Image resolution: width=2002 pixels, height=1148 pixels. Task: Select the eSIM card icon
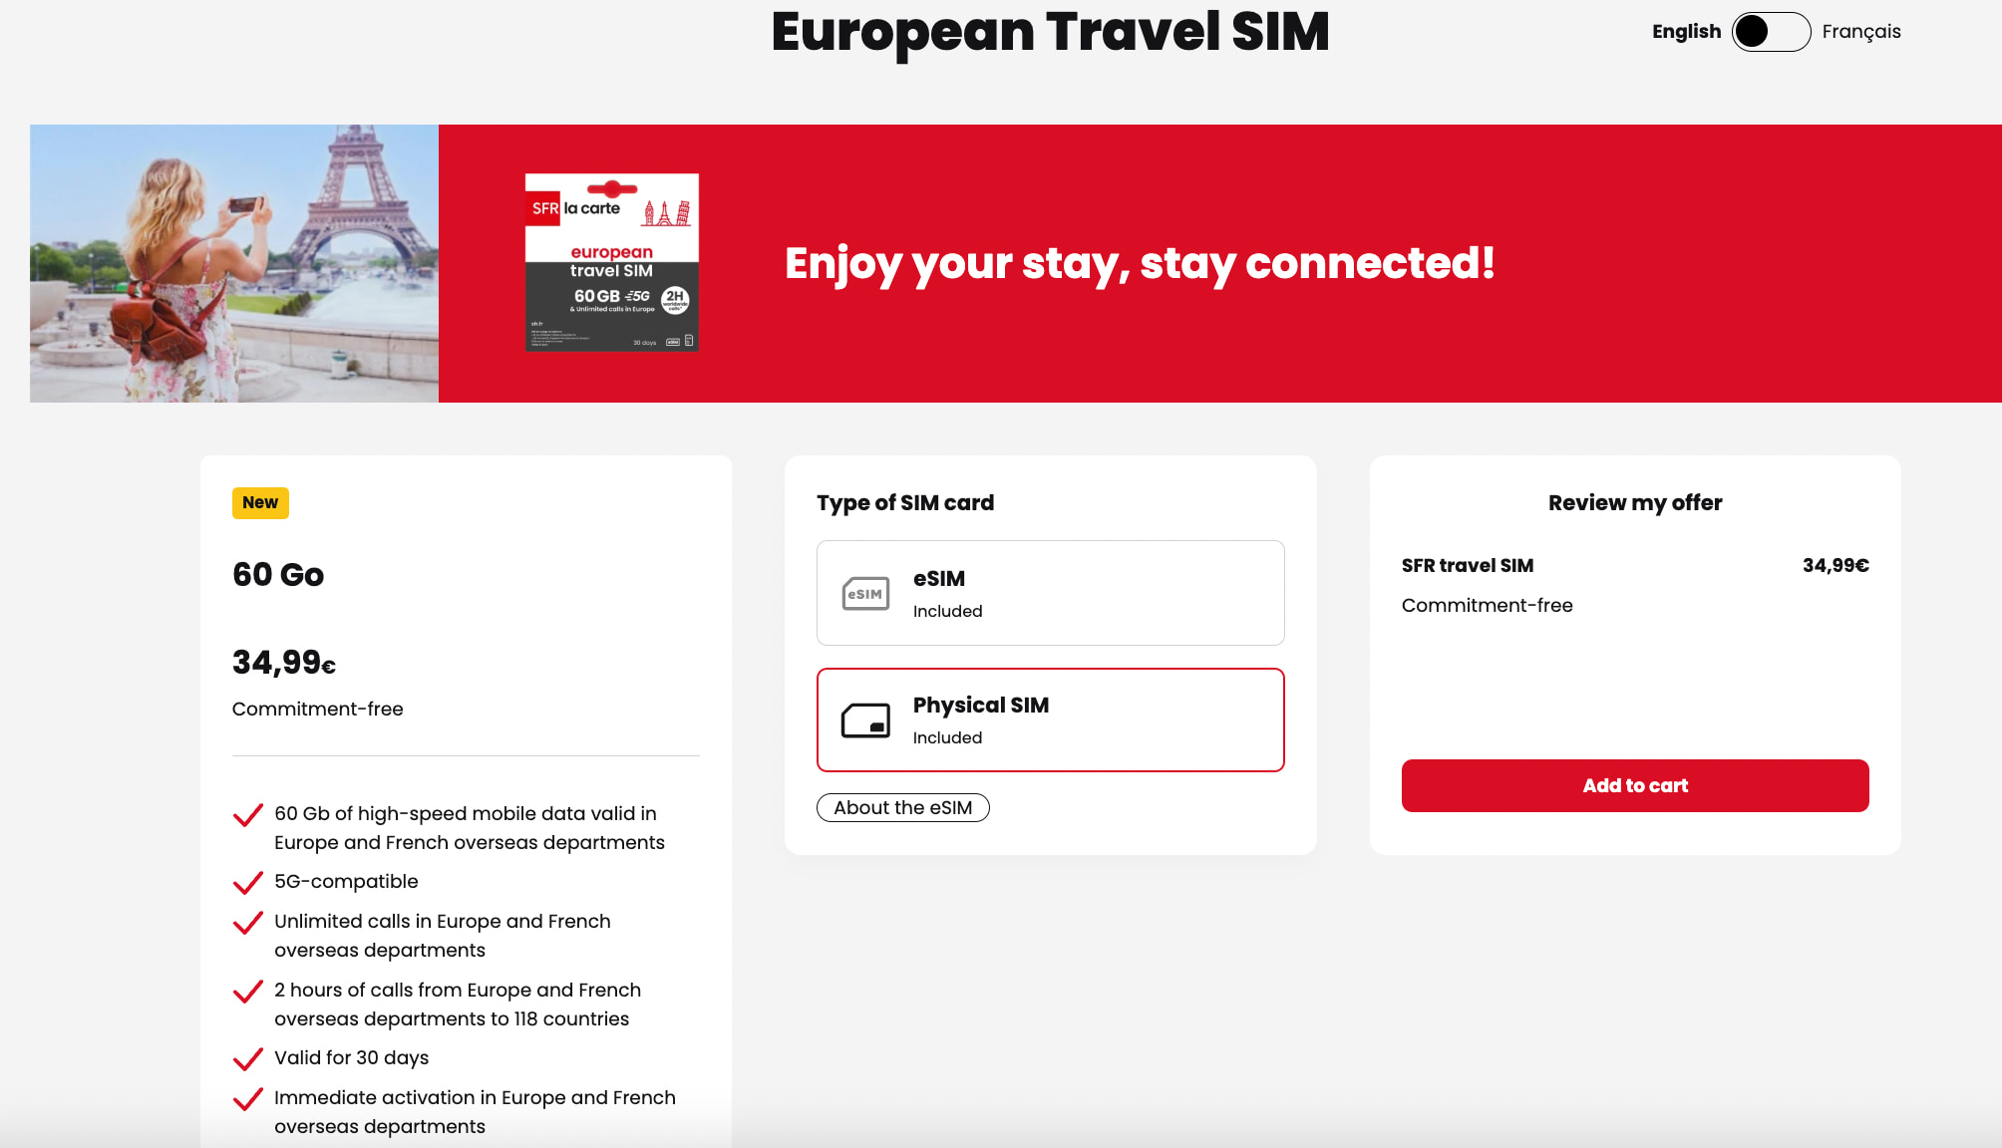865,593
